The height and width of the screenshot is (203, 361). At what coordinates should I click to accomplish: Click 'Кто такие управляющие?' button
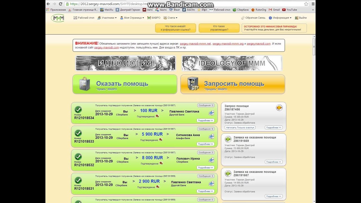coord(219,28)
